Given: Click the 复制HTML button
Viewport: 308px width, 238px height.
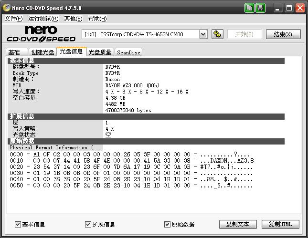Looking at the screenshot, I should [x=280, y=224].
